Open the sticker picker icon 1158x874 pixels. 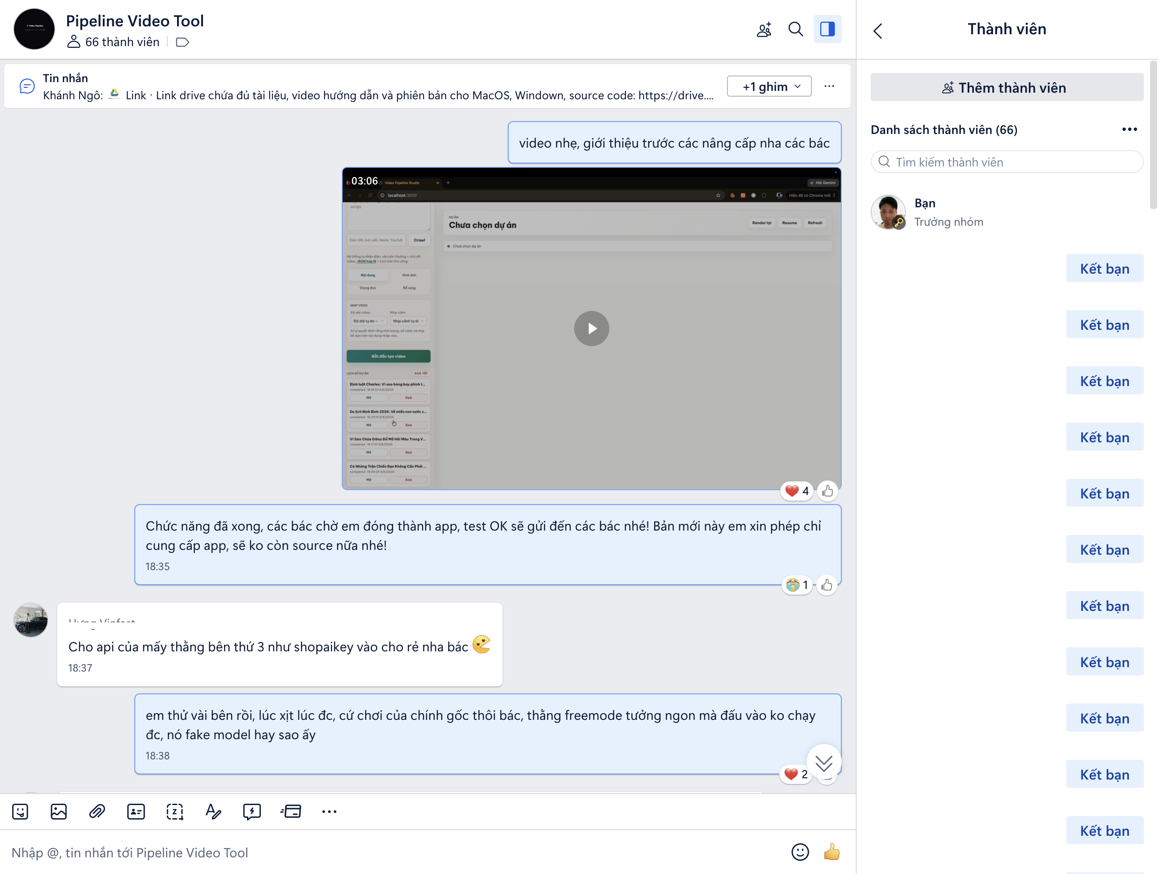click(20, 812)
